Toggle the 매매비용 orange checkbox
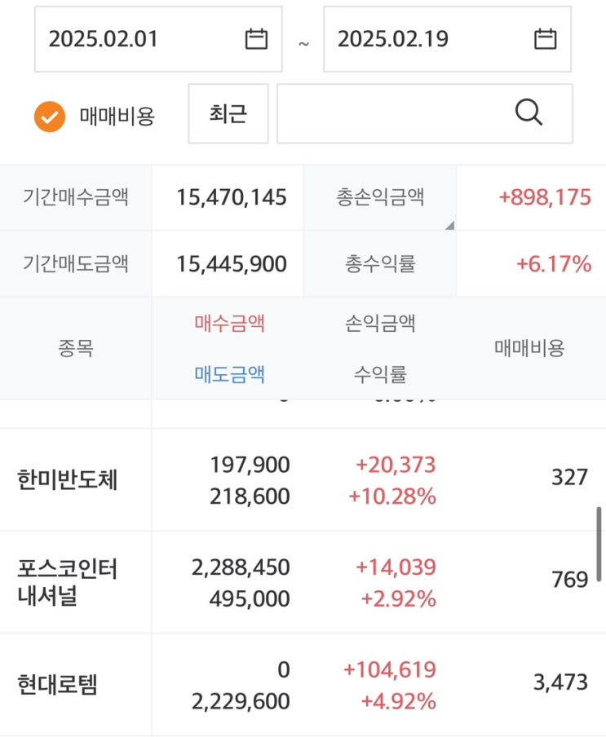 pyautogui.click(x=50, y=117)
